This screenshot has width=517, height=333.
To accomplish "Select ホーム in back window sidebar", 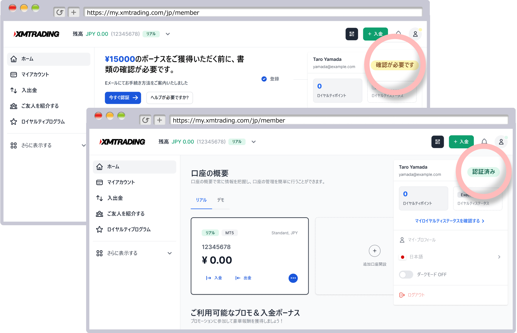I will (x=49, y=59).
